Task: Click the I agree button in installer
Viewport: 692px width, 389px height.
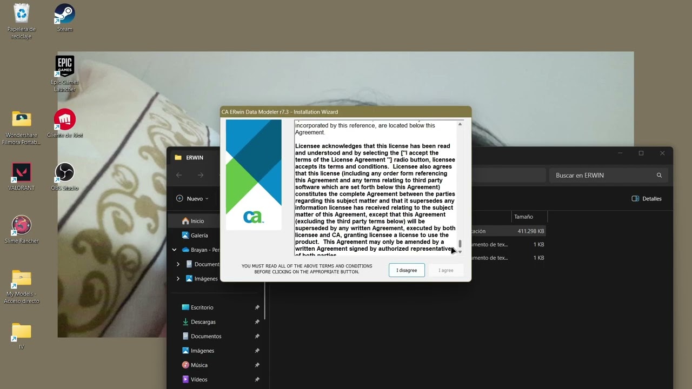Action: click(x=446, y=270)
